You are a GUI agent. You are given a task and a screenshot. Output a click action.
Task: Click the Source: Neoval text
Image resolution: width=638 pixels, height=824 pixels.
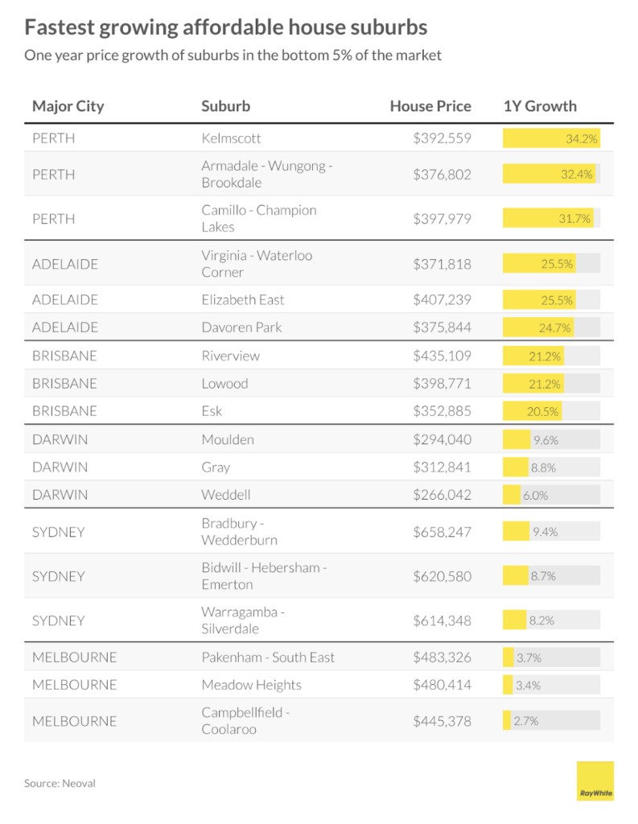60,783
